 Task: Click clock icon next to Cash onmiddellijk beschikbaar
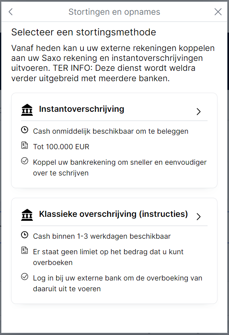point(25,130)
